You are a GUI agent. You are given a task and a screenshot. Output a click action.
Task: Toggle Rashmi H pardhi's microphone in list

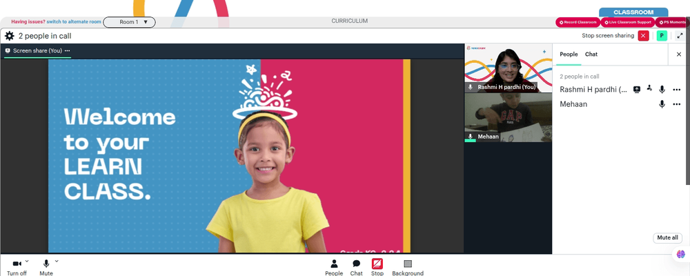tap(662, 90)
